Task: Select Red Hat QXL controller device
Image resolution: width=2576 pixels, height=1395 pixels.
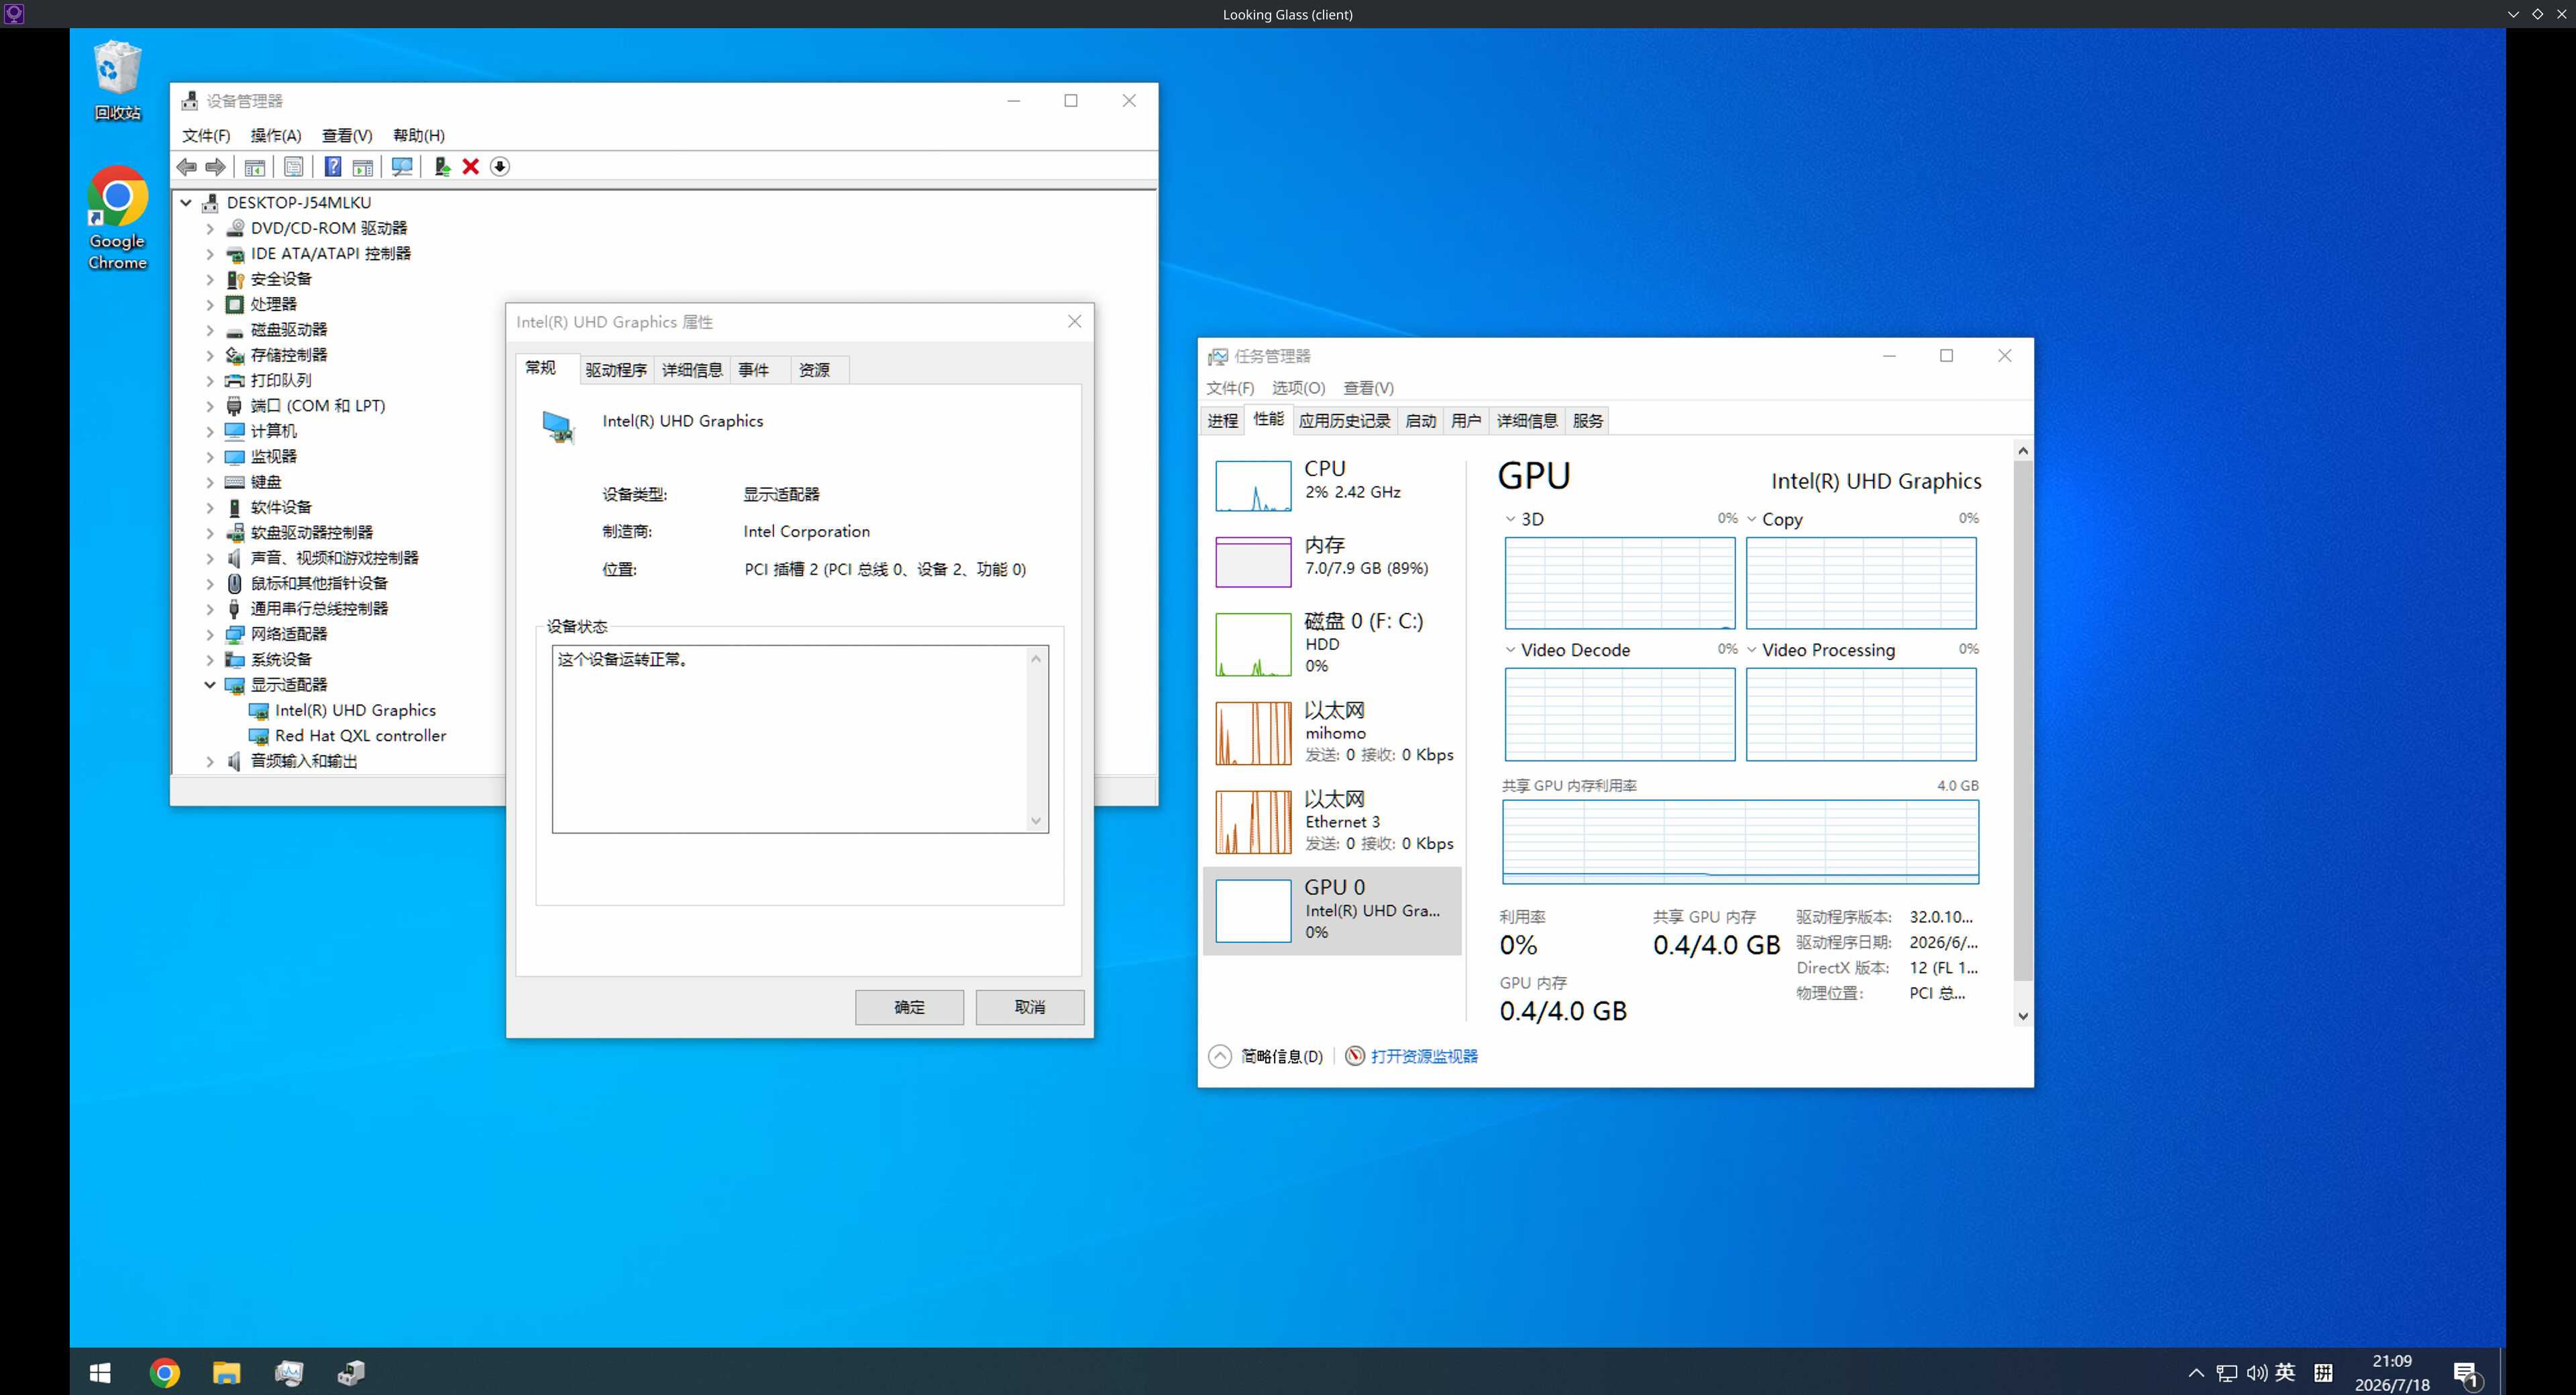Action: (360, 736)
